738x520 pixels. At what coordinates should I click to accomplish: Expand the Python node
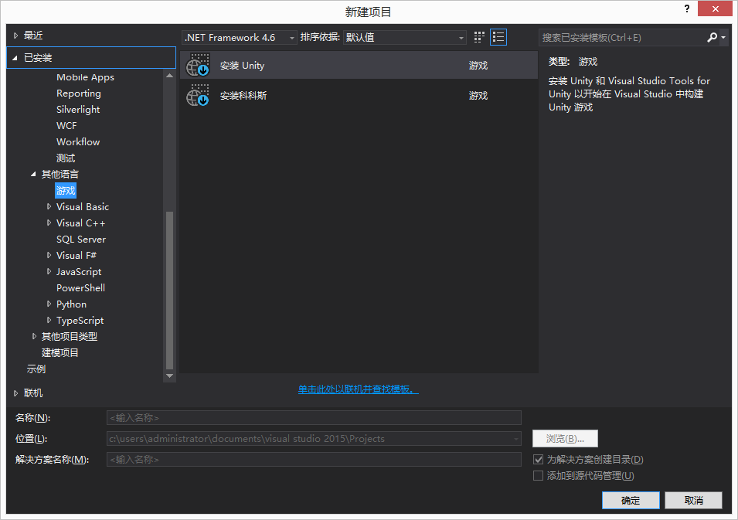[49, 304]
